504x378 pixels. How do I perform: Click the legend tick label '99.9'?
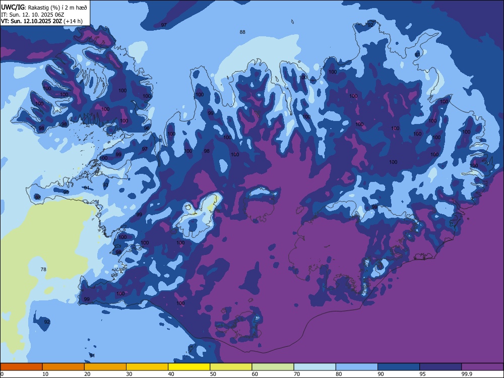tap(467, 374)
